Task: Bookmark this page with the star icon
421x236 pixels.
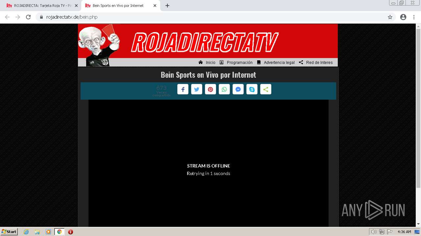Action: tap(390, 17)
